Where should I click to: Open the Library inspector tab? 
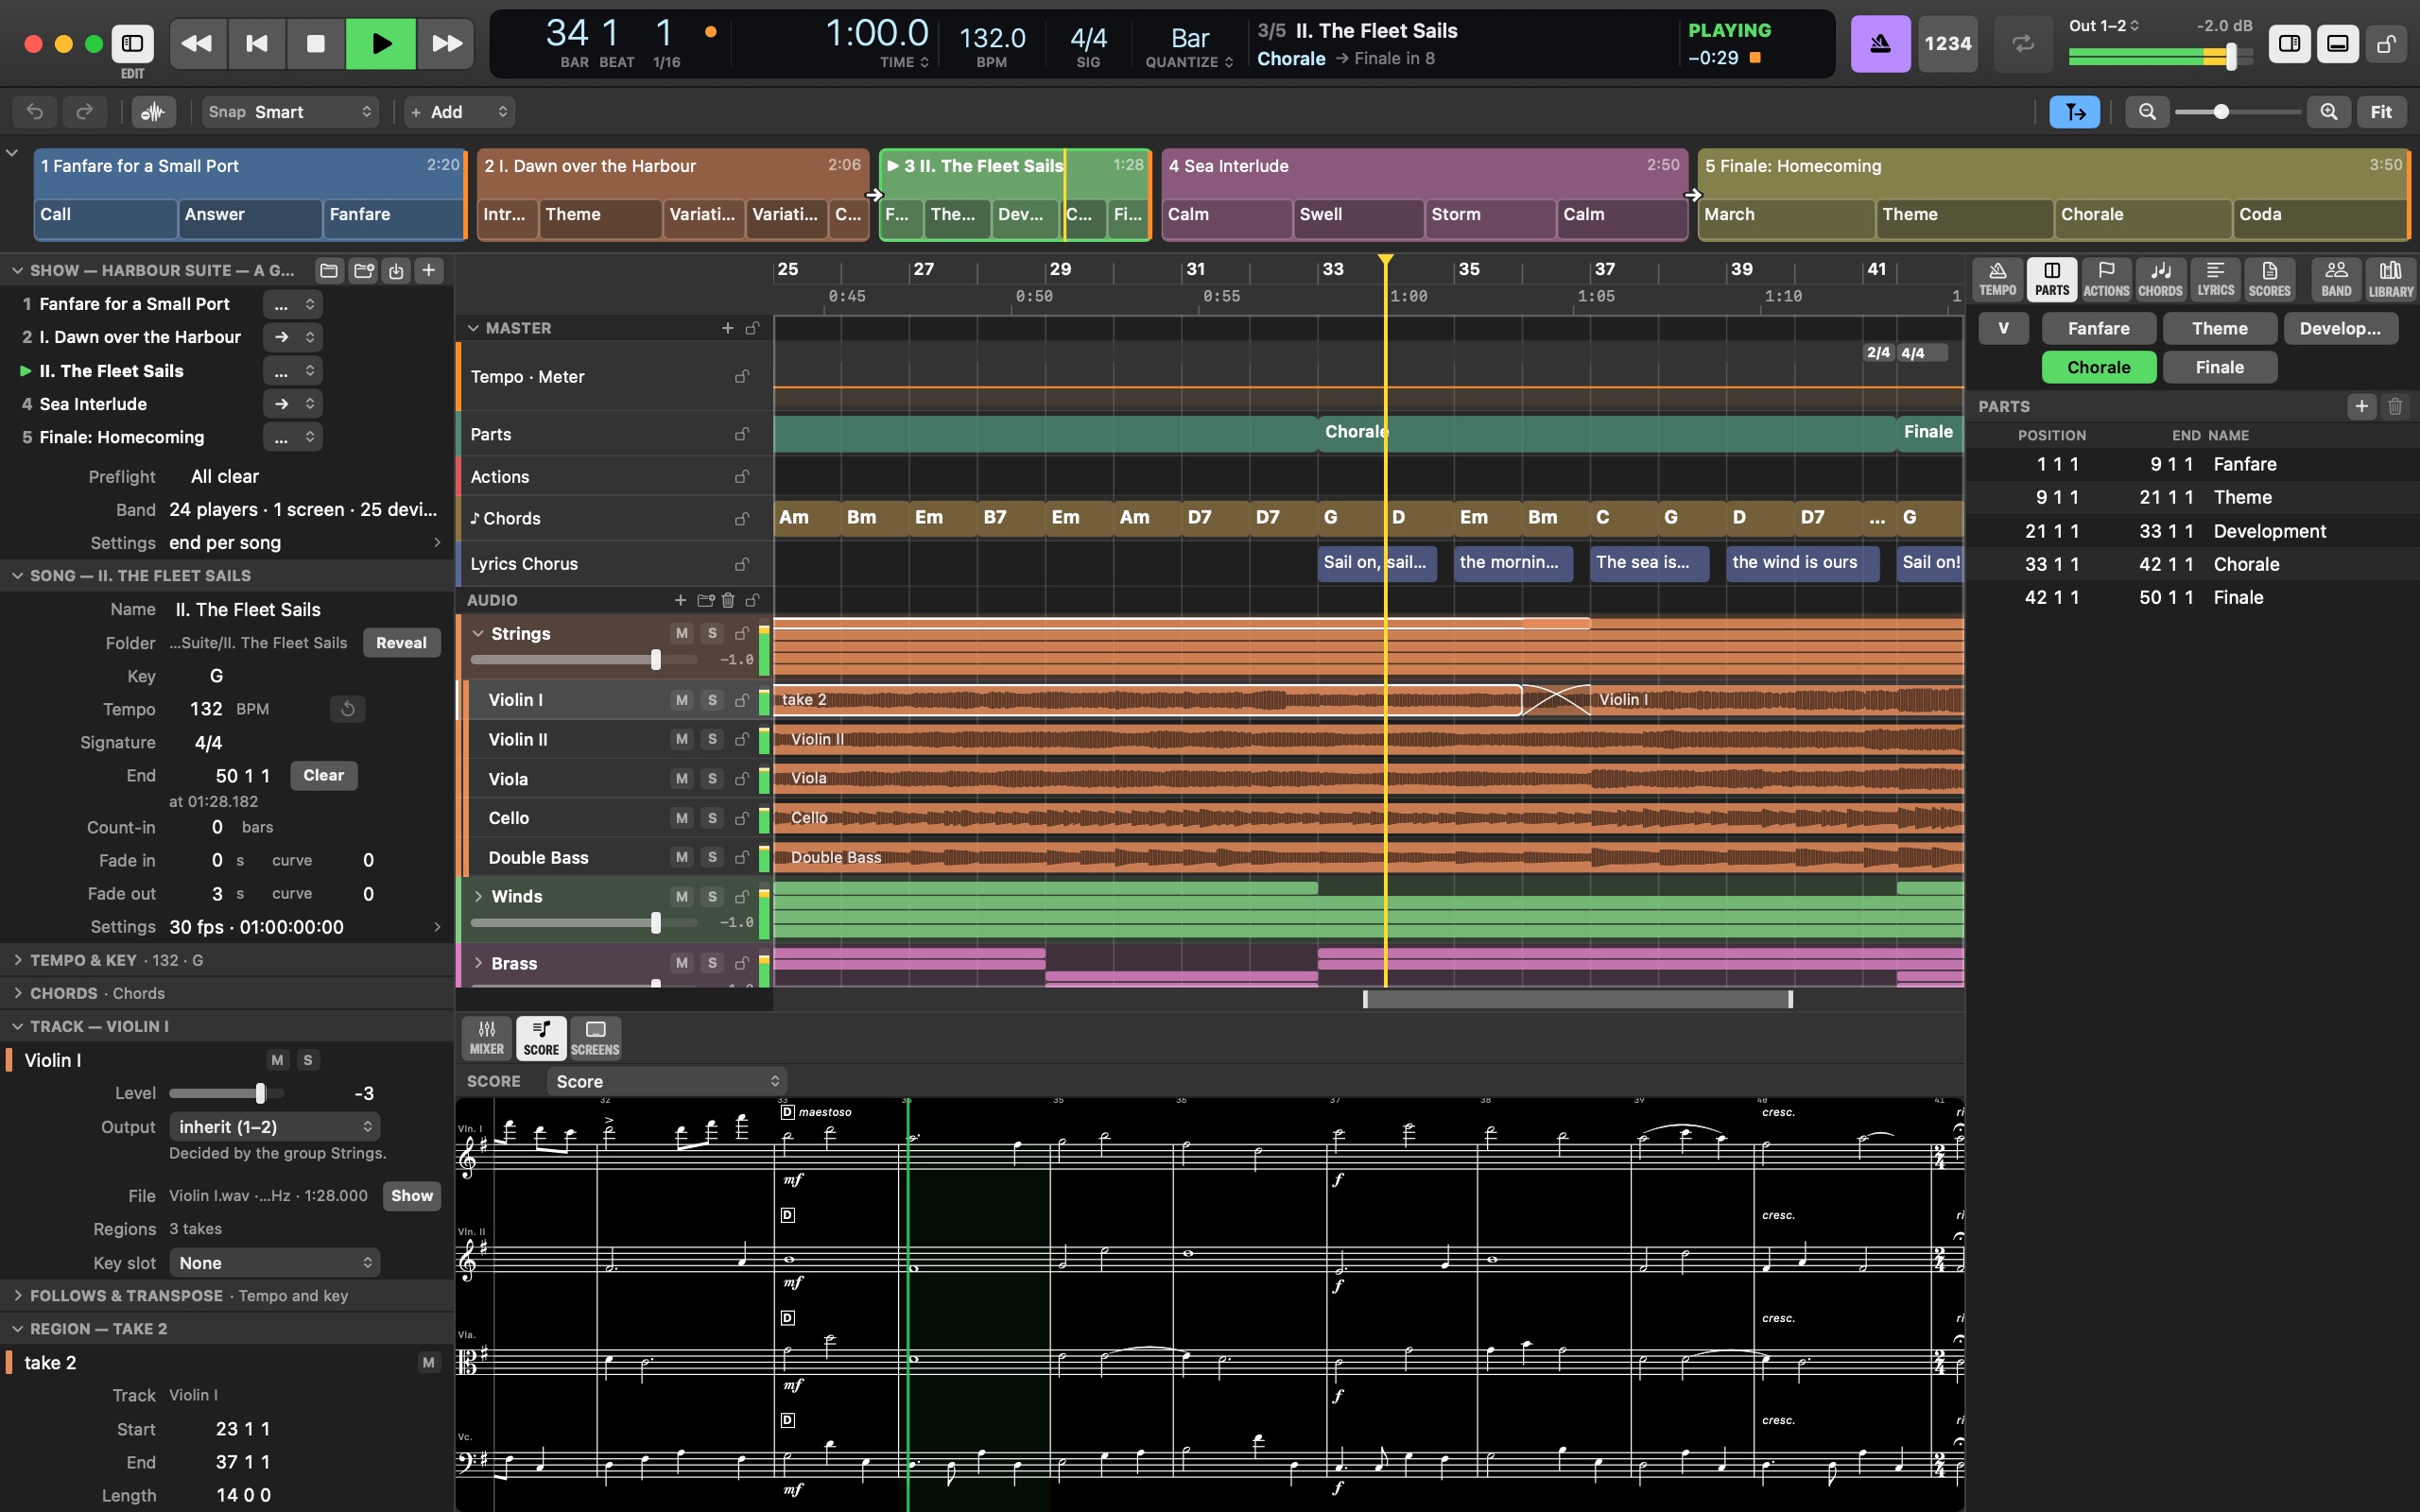pyautogui.click(x=2390, y=279)
